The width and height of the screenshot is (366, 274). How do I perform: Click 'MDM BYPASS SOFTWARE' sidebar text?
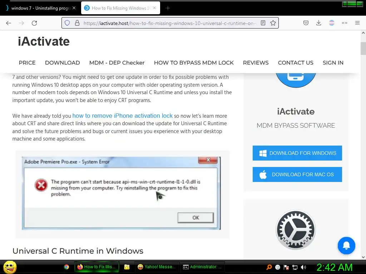(x=296, y=126)
